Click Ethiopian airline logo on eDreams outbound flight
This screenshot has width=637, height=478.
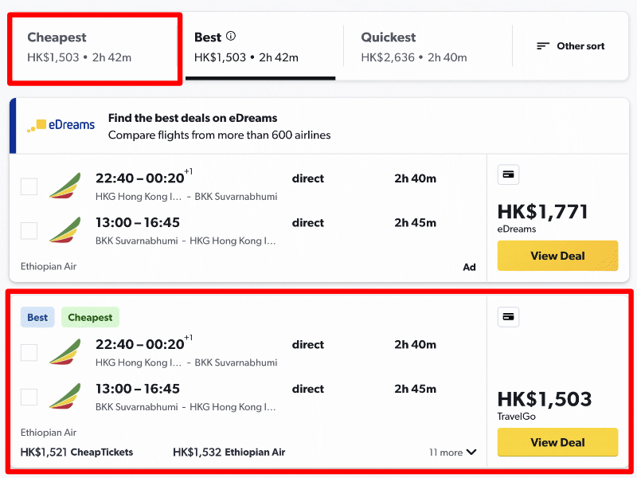click(65, 186)
